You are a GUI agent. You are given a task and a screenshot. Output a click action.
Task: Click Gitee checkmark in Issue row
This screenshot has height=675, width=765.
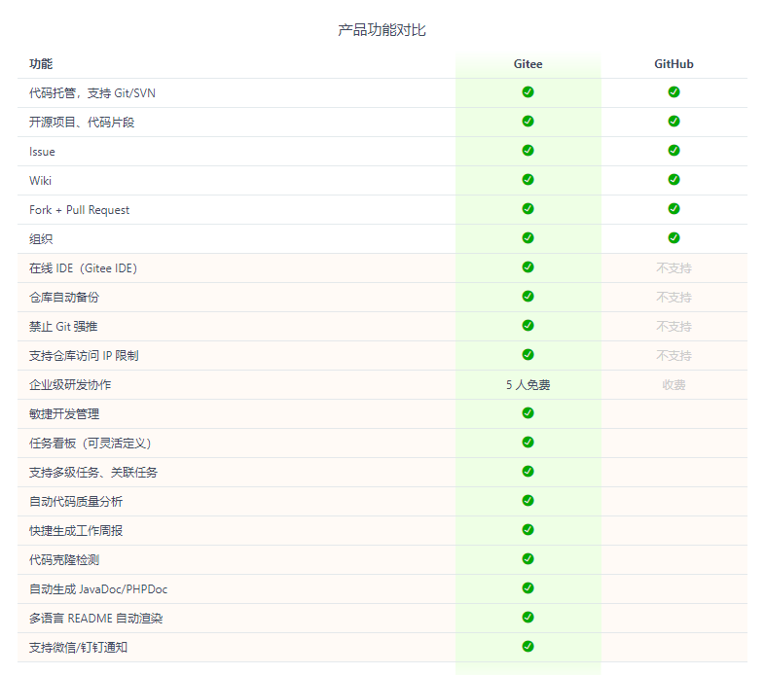(528, 150)
